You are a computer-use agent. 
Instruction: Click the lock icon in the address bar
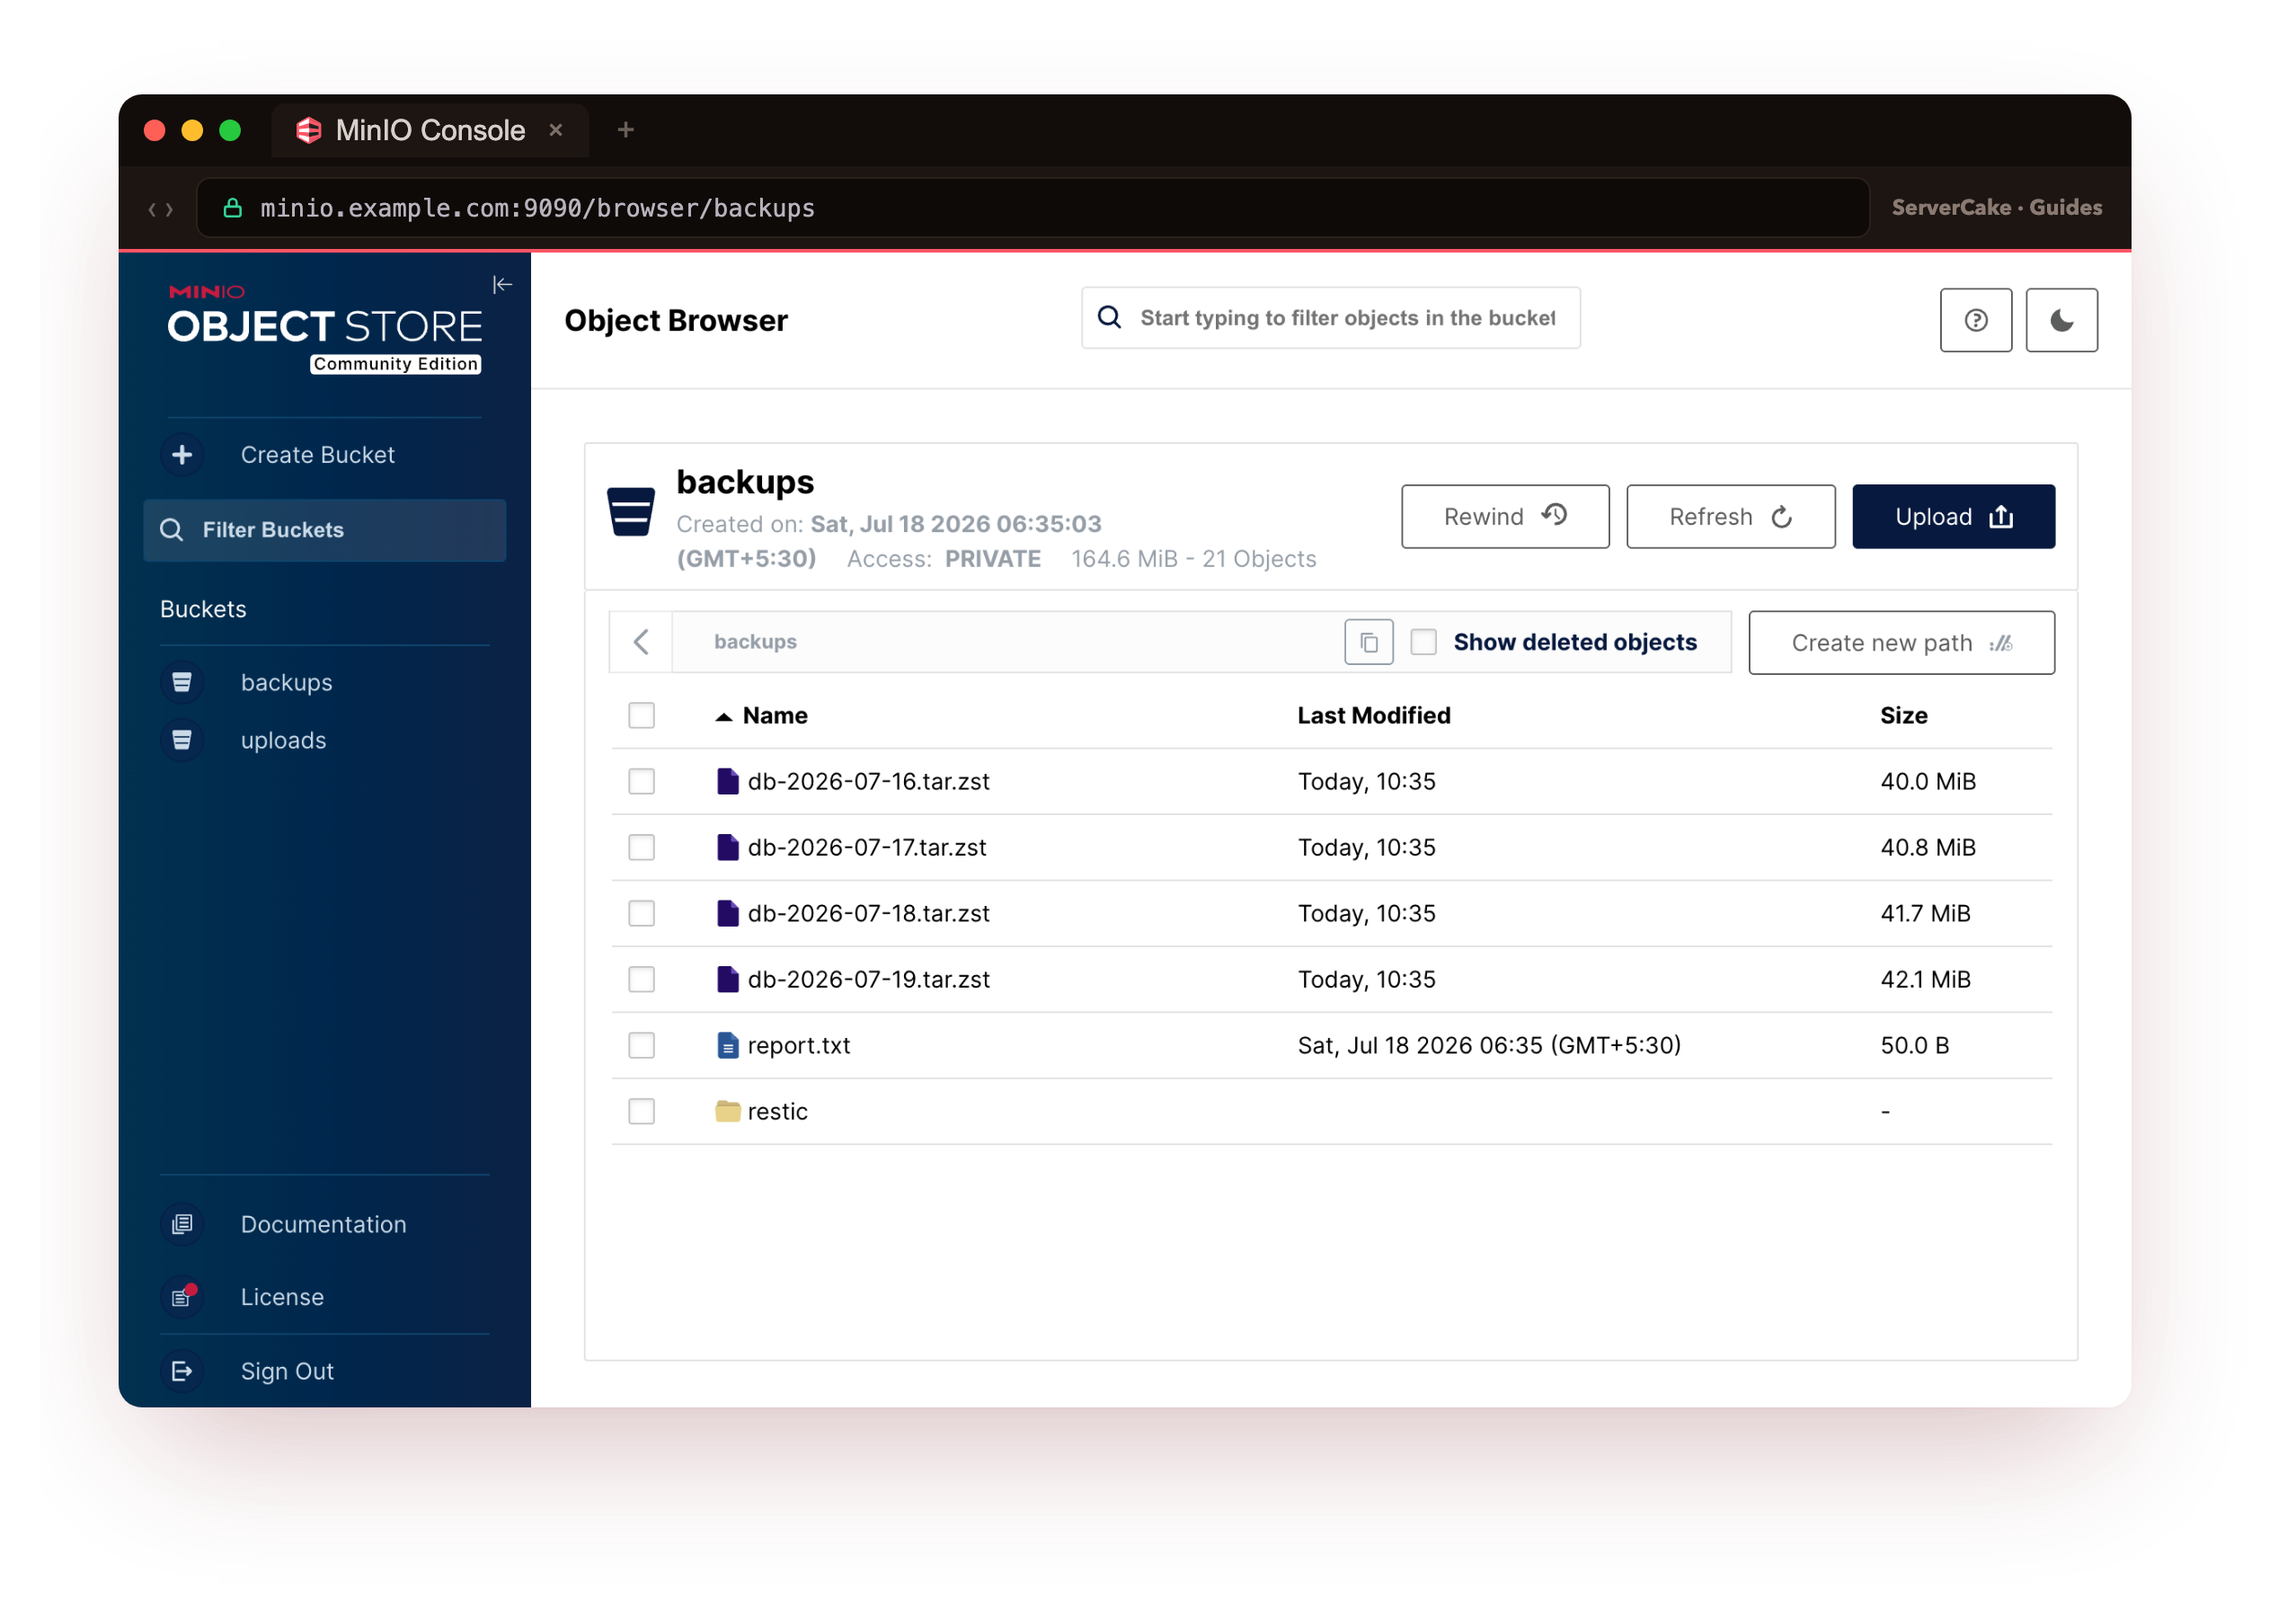[233, 208]
